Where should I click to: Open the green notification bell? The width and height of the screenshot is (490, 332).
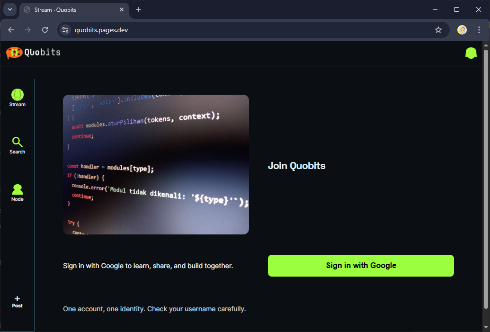pos(471,53)
